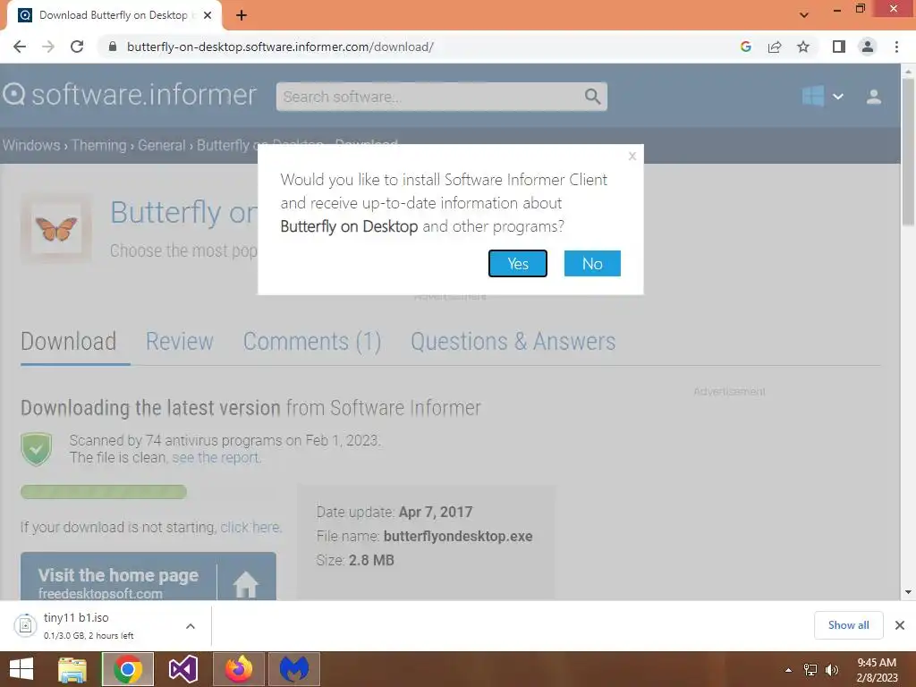Screen dimensions: 916x687
Task: Click the butterfly program thumbnail
Action: tap(56, 228)
